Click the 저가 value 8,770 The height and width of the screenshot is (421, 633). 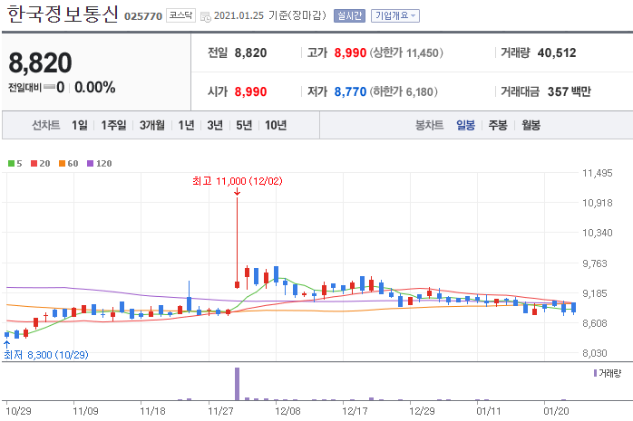coord(350,91)
